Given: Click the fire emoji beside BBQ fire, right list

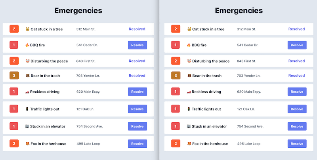Looking at the screenshot, I should [189, 45].
